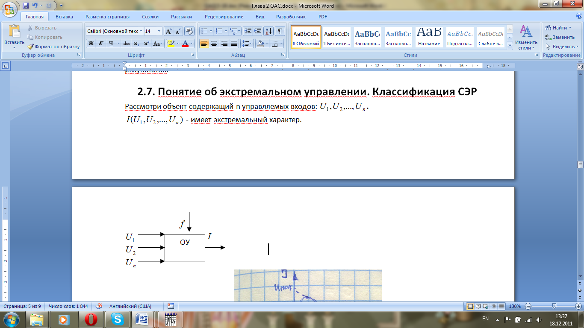Open Word Help question mark
This screenshot has width=584, height=328.
coord(579,17)
